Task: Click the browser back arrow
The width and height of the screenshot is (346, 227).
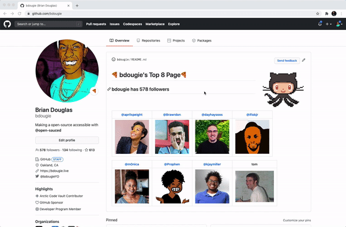Action: point(5,14)
